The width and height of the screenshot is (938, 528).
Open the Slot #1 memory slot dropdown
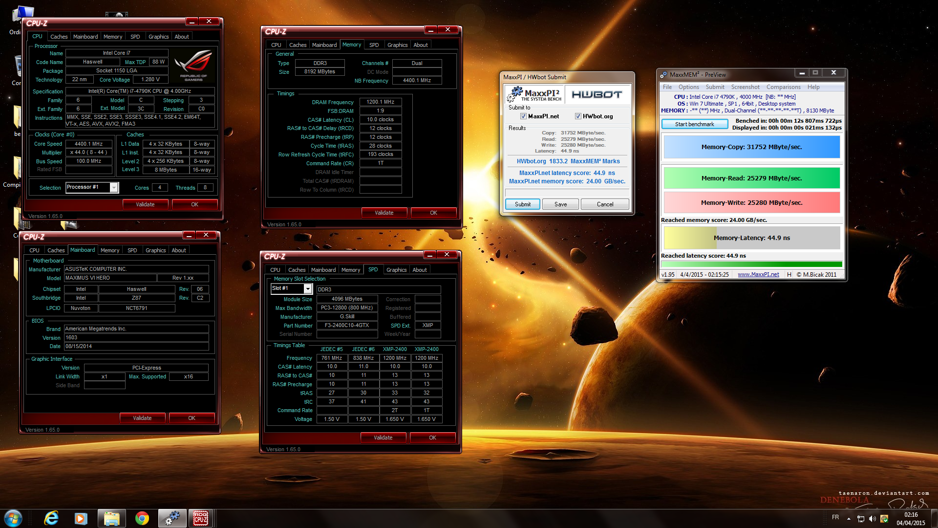coord(308,289)
